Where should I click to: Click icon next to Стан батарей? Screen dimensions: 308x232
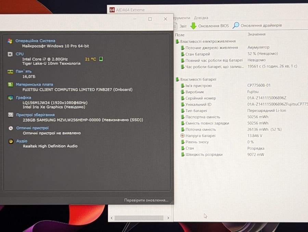pyautogui.click(x=182, y=54)
